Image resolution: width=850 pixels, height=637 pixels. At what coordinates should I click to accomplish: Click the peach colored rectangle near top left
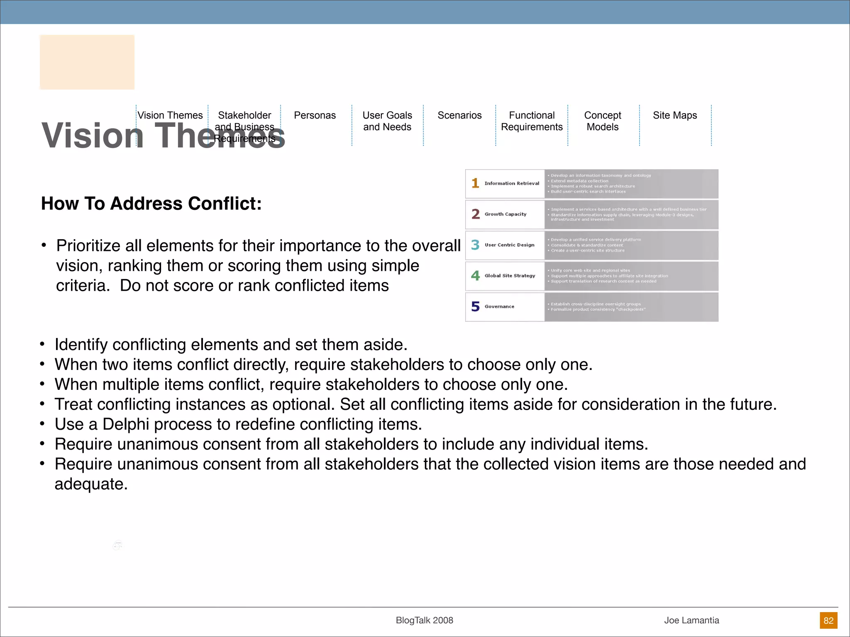coord(87,62)
